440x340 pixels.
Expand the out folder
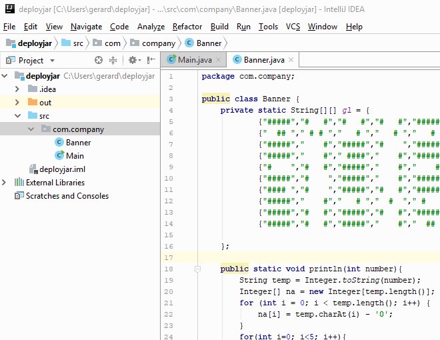[x=17, y=103]
